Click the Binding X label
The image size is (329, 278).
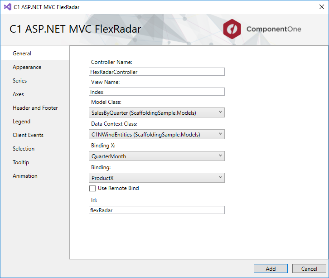[103, 146]
